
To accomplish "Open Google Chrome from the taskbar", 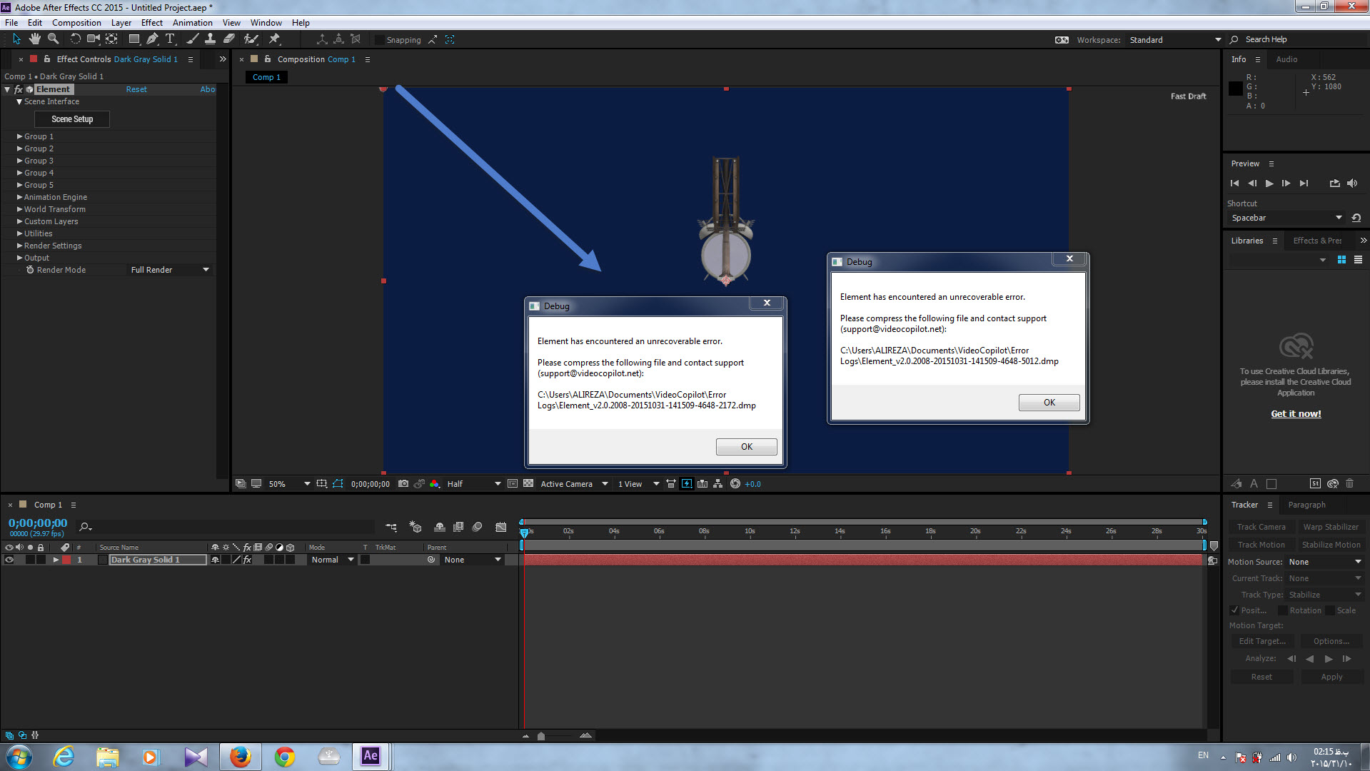I will [285, 756].
